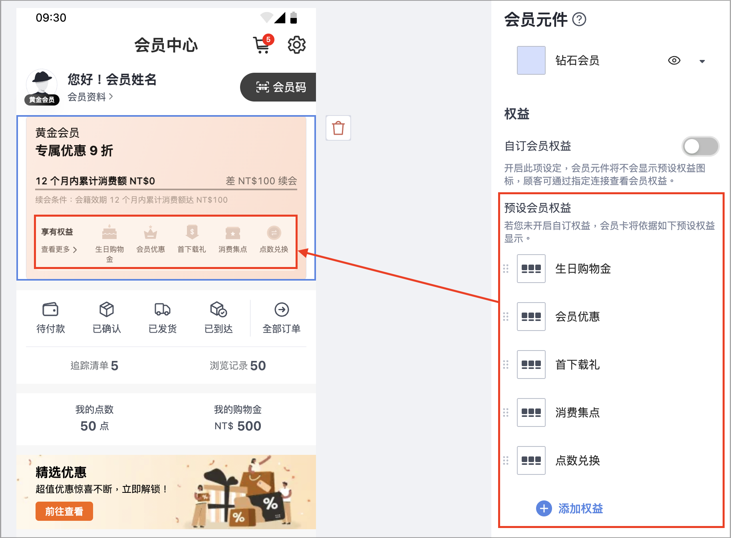731x538 pixels.
Task: Open 已确认 orders box icon
Action: click(x=107, y=309)
